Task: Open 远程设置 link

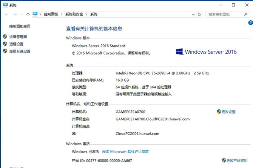Action: 16,44
